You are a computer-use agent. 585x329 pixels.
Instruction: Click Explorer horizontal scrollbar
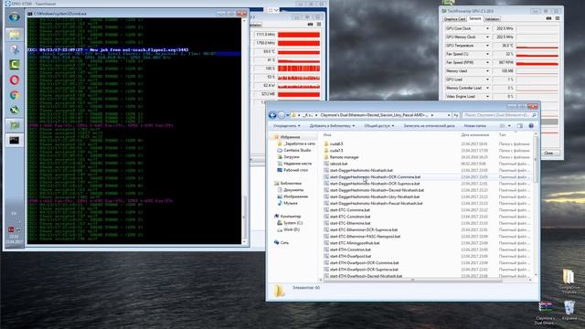click(412, 280)
